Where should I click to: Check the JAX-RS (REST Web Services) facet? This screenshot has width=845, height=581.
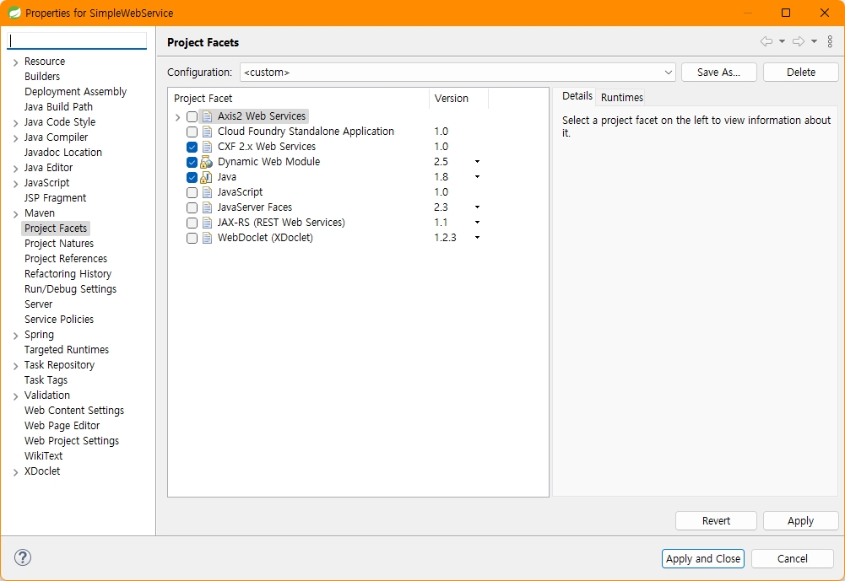(x=192, y=223)
